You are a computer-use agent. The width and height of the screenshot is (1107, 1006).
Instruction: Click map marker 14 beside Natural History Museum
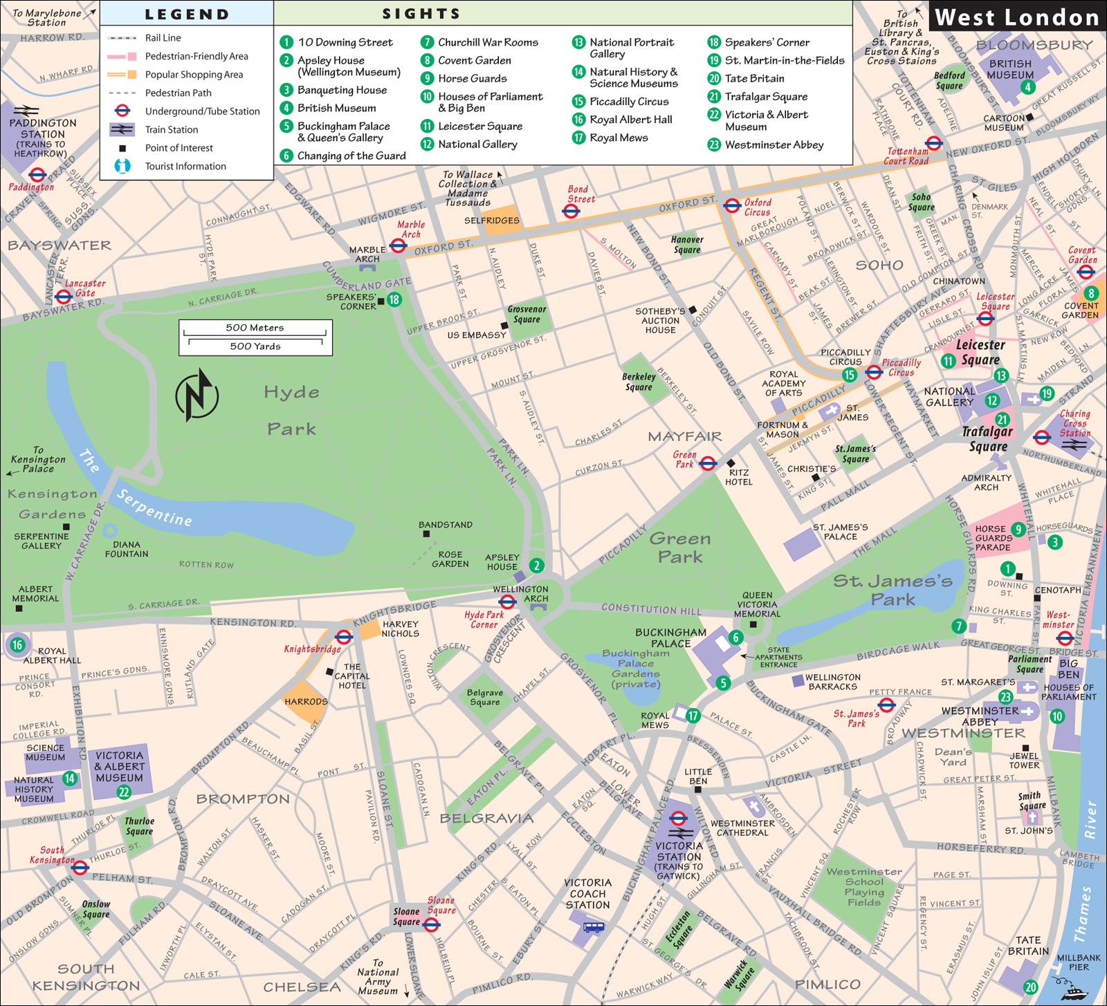click(70, 779)
